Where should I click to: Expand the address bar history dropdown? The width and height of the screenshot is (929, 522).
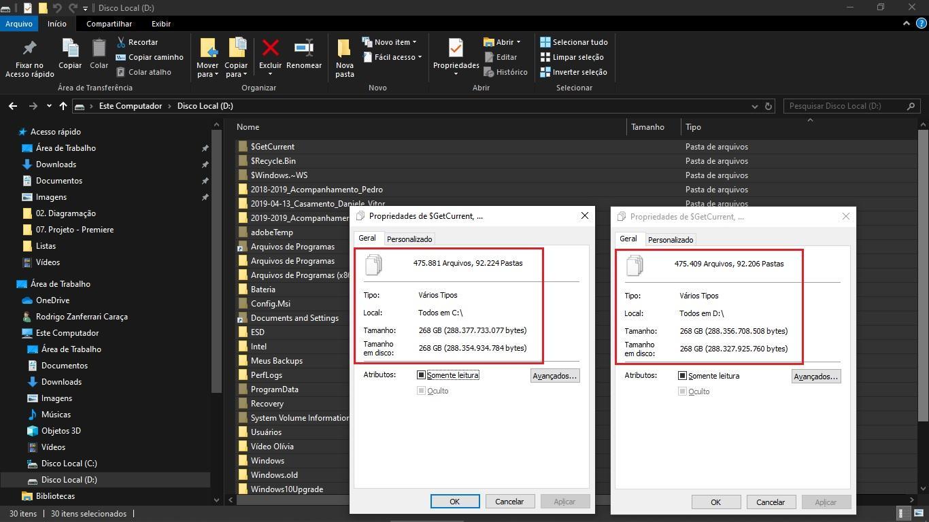click(754, 106)
